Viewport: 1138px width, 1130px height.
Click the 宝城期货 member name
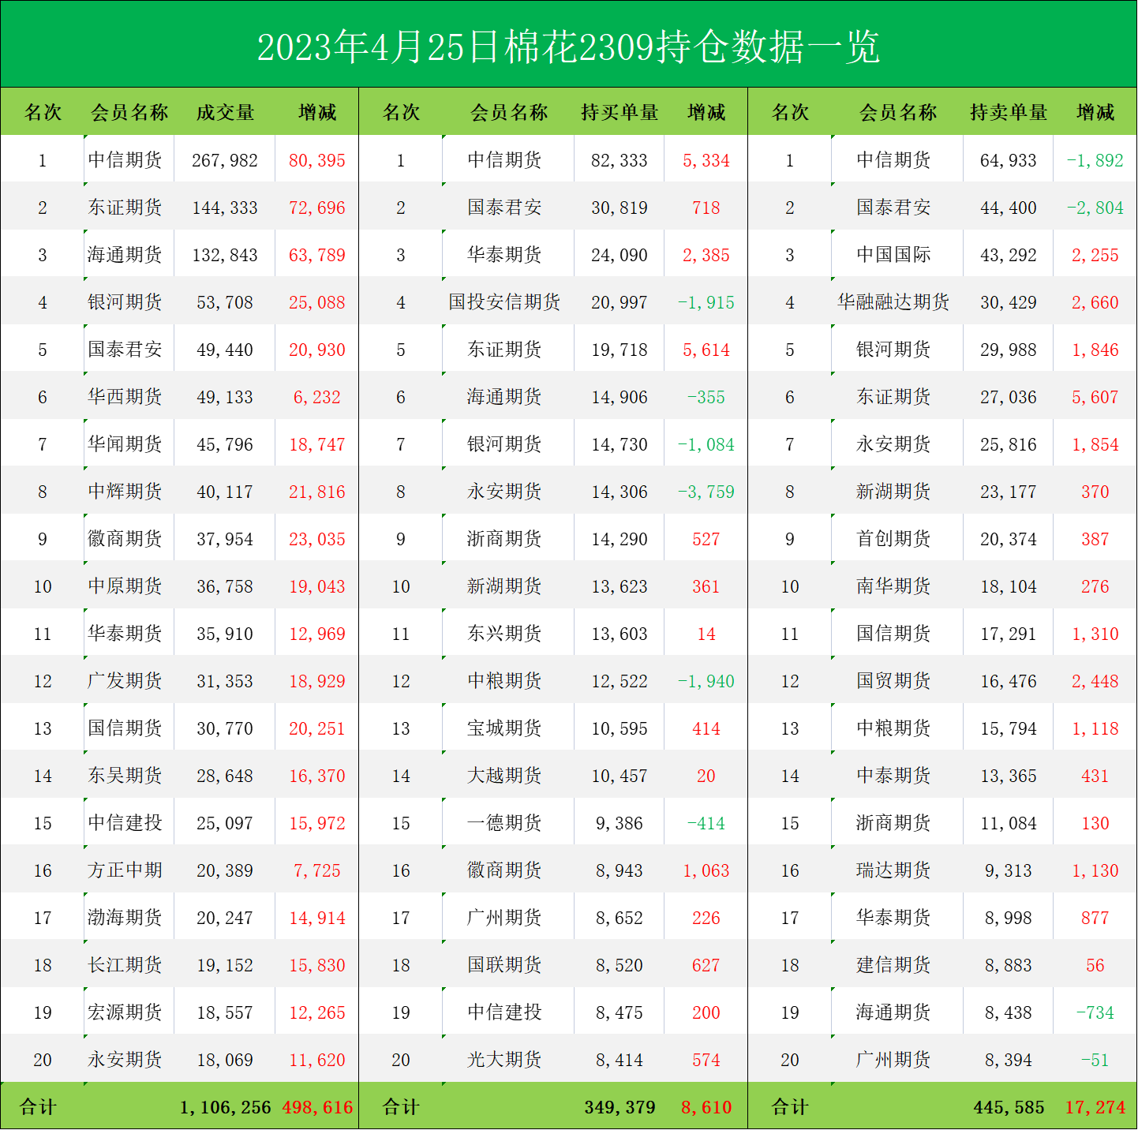coord(504,728)
